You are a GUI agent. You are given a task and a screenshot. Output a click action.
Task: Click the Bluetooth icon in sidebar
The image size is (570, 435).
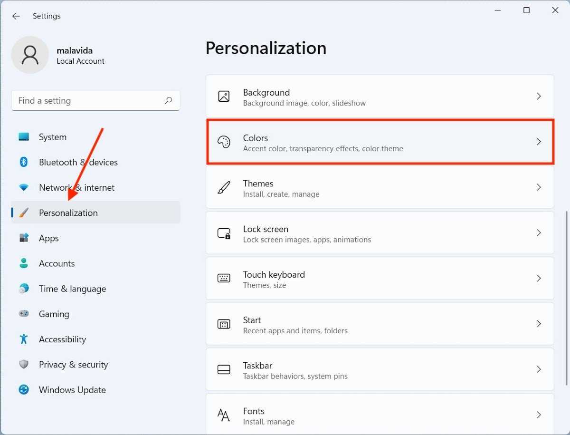[x=24, y=162]
